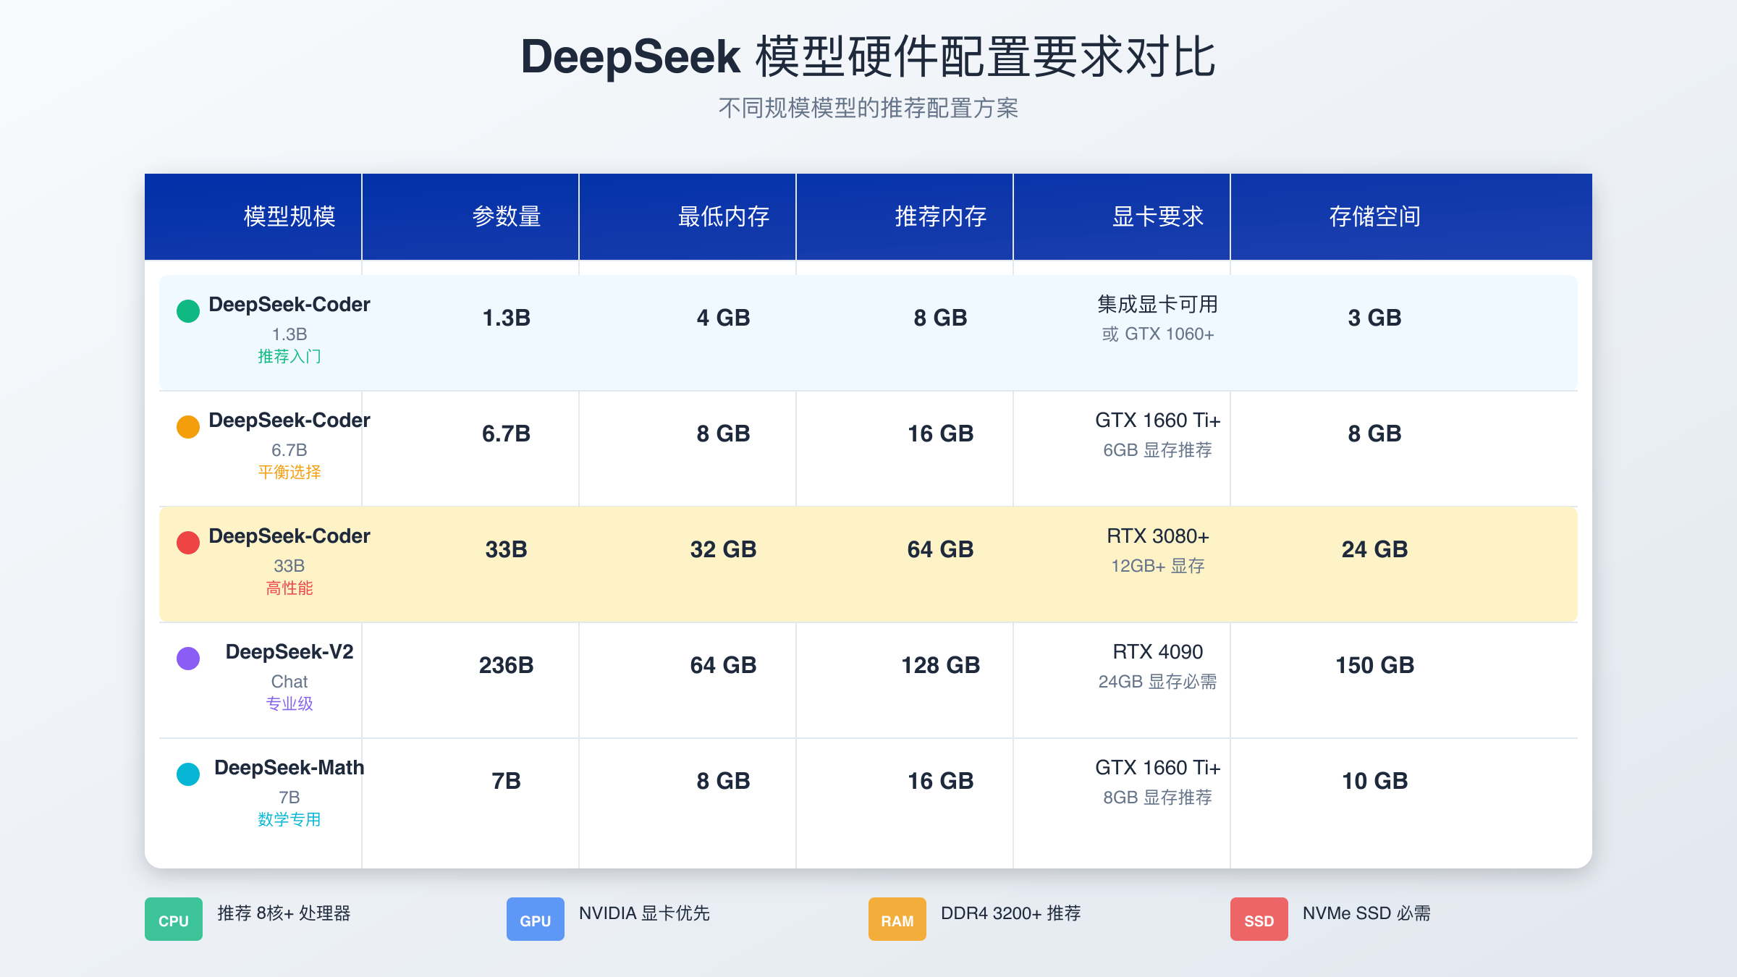
Task: Click 8 GB storage for DeepSeek-Coder 6.7B
Action: pyautogui.click(x=1375, y=433)
